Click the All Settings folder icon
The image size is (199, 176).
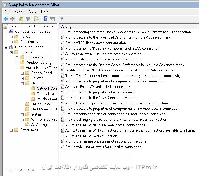27,125
